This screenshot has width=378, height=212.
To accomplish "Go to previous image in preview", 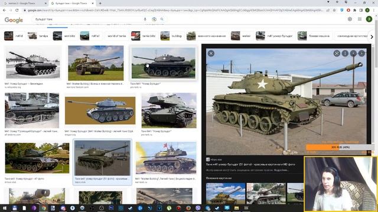I will point(353,54).
